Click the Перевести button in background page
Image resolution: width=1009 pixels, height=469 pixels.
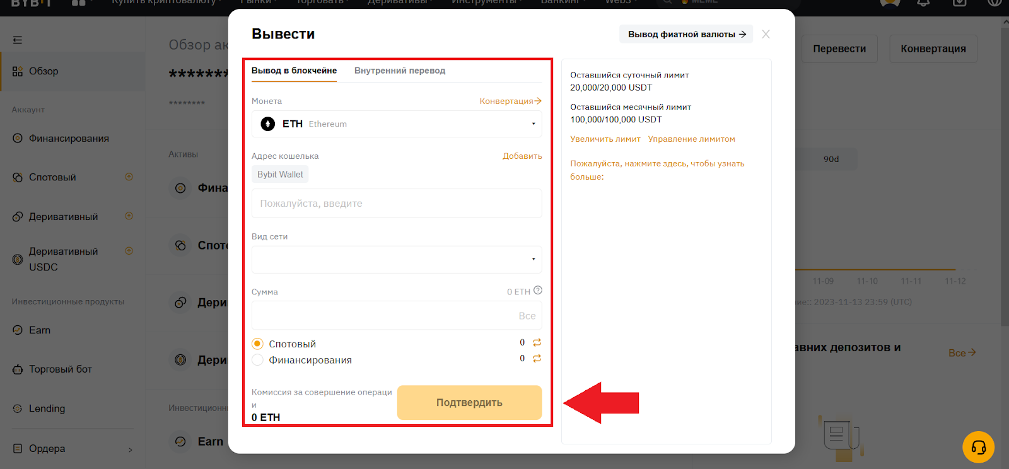click(x=839, y=49)
